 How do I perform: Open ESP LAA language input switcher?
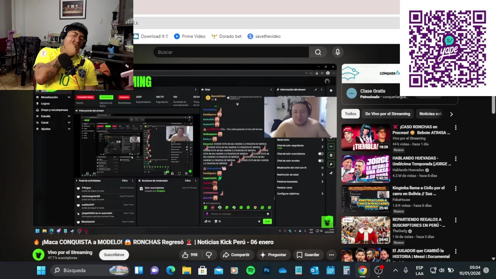pos(419,270)
